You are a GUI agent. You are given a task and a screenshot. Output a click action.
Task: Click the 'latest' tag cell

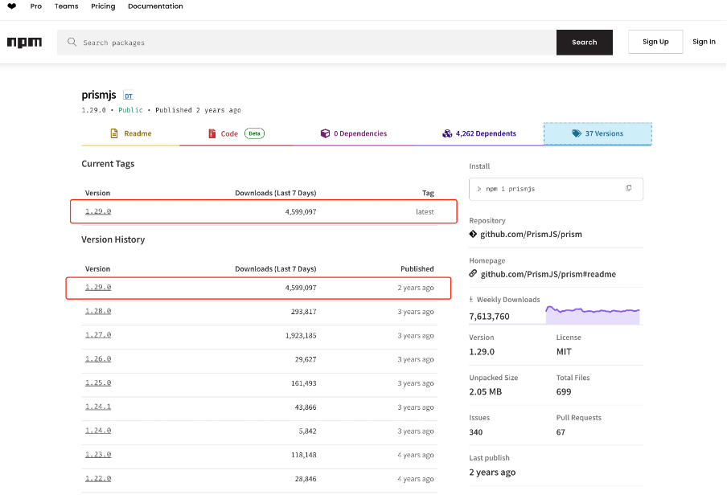(425, 212)
